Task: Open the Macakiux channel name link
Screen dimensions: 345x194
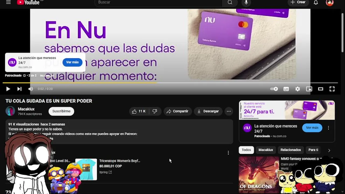Action: click(x=26, y=109)
